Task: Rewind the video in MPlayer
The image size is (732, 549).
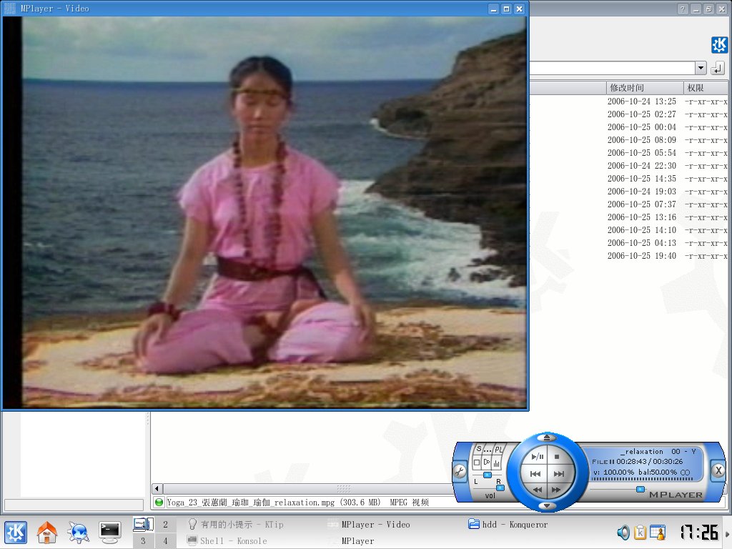Action: click(x=538, y=490)
